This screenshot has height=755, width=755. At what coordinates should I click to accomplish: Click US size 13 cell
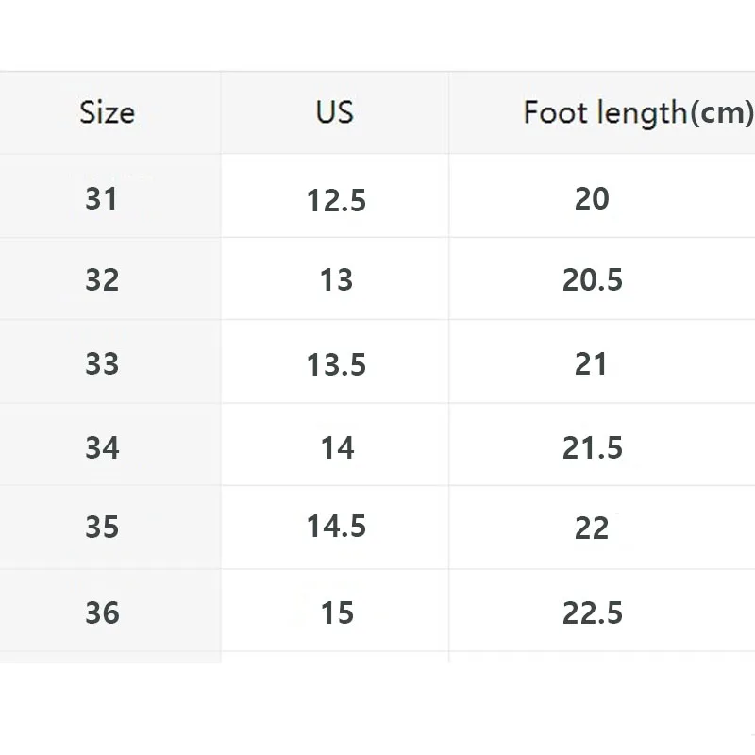coord(336,280)
